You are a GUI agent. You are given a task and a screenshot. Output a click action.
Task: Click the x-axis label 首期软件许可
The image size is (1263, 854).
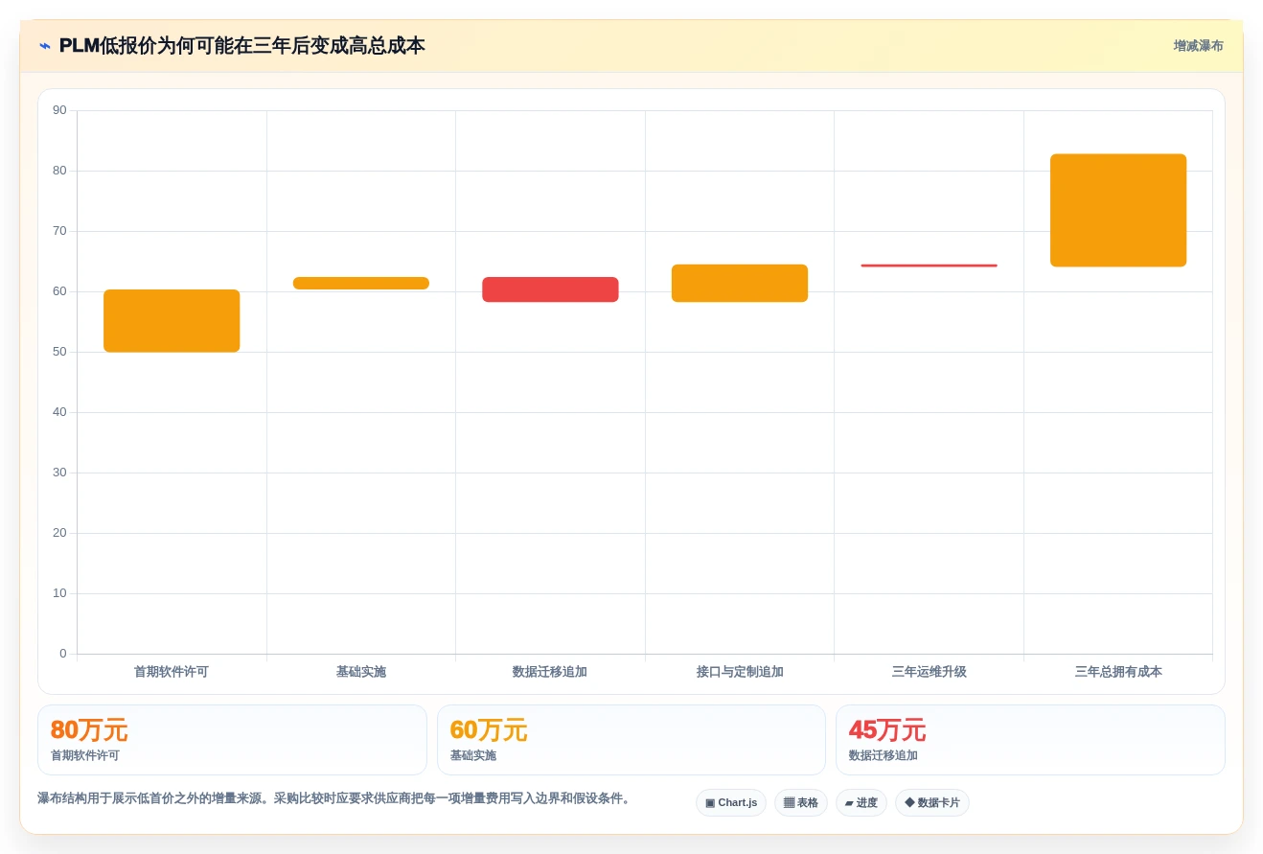click(x=172, y=672)
